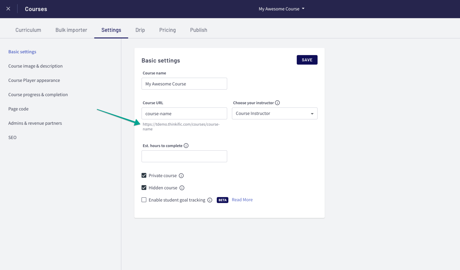Open the Pricing tab
This screenshot has width=460, height=270.
click(x=167, y=30)
